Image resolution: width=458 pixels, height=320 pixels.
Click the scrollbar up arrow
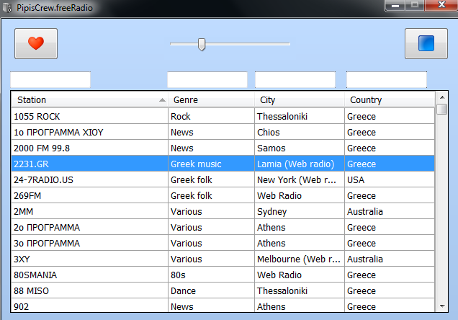pyautogui.click(x=441, y=97)
